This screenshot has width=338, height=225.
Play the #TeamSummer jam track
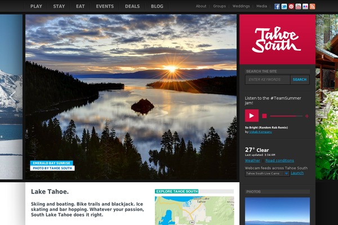(252, 116)
